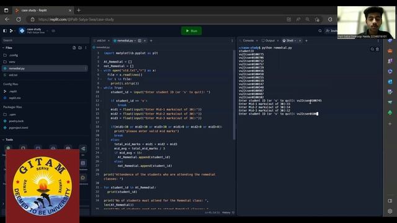Open remedial.py row options menu

click(x=86, y=68)
